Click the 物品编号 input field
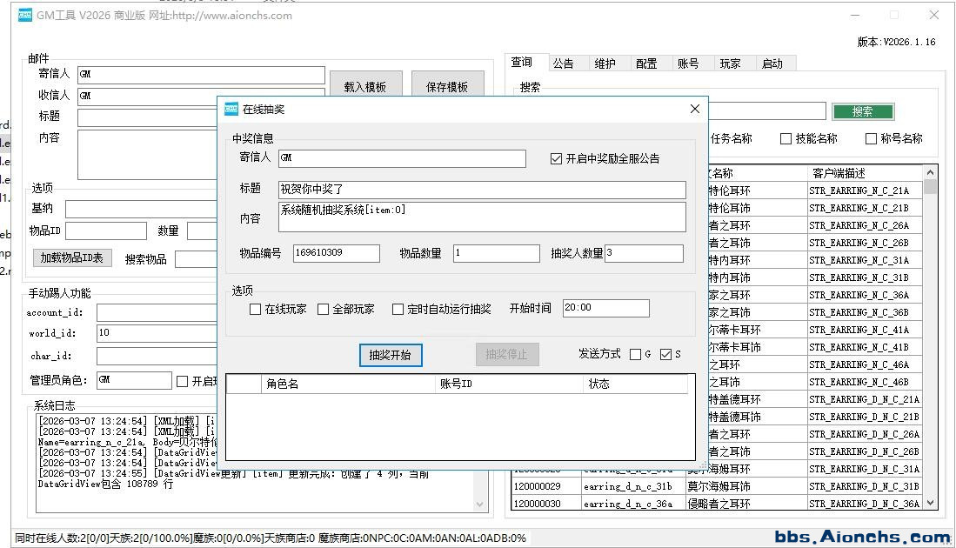956x548 pixels. coord(336,253)
